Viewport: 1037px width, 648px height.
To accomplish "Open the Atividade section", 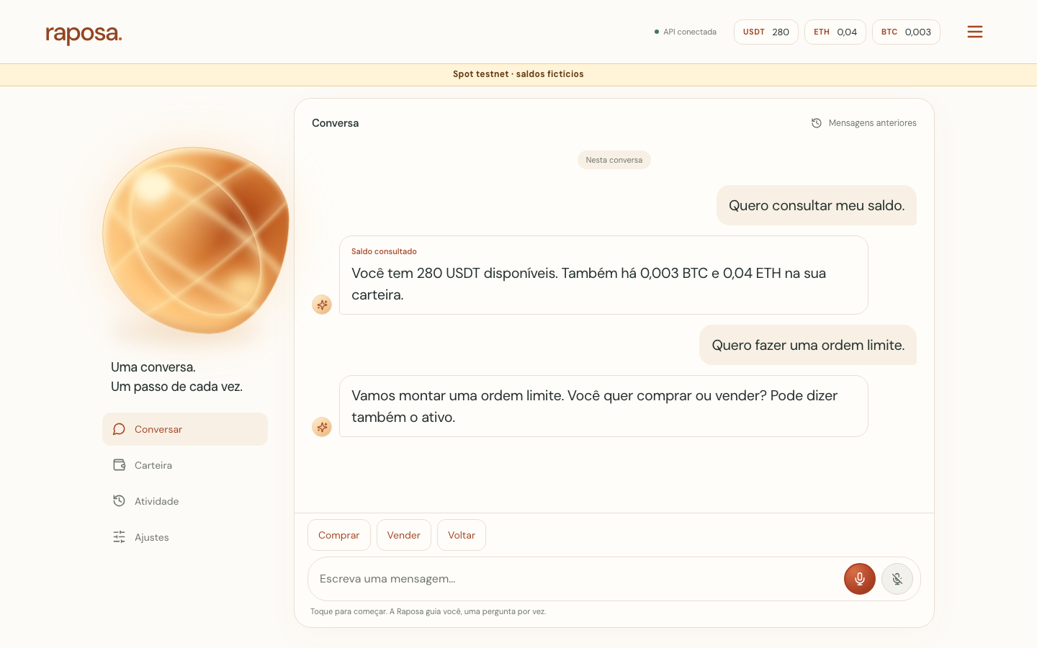I will coord(185,501).
